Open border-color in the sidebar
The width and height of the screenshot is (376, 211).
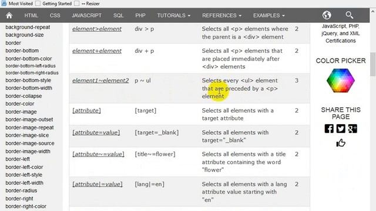(x=19, y=104)
